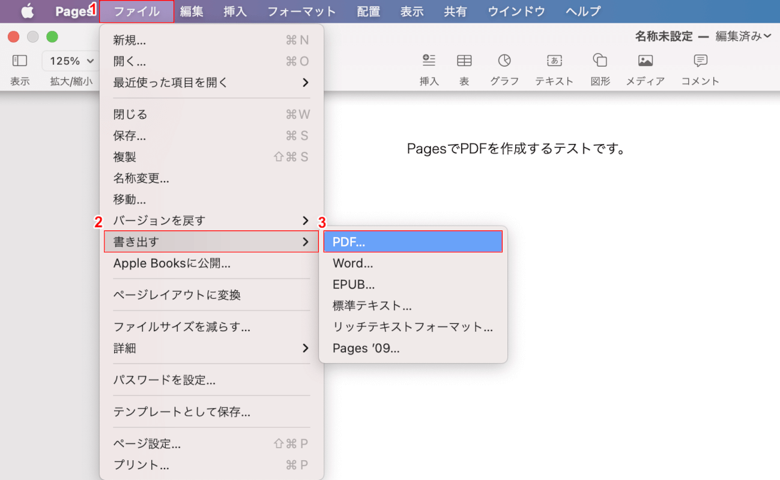Click the Shape (図形) toolbar icon
780x480 pixels.
pyautogui.click(x=600, y=61)
